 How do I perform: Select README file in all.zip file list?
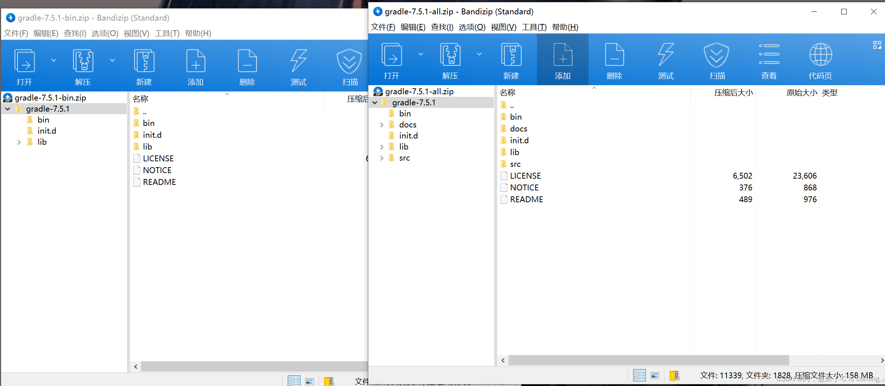(526, 199)
